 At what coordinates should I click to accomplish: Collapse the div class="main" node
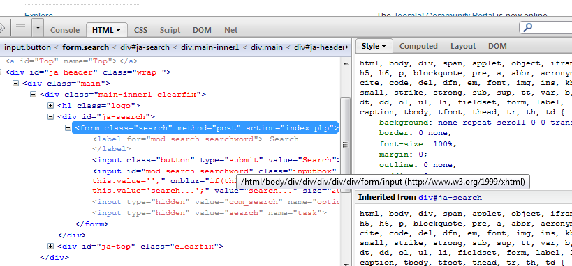(x=15, y=84)
